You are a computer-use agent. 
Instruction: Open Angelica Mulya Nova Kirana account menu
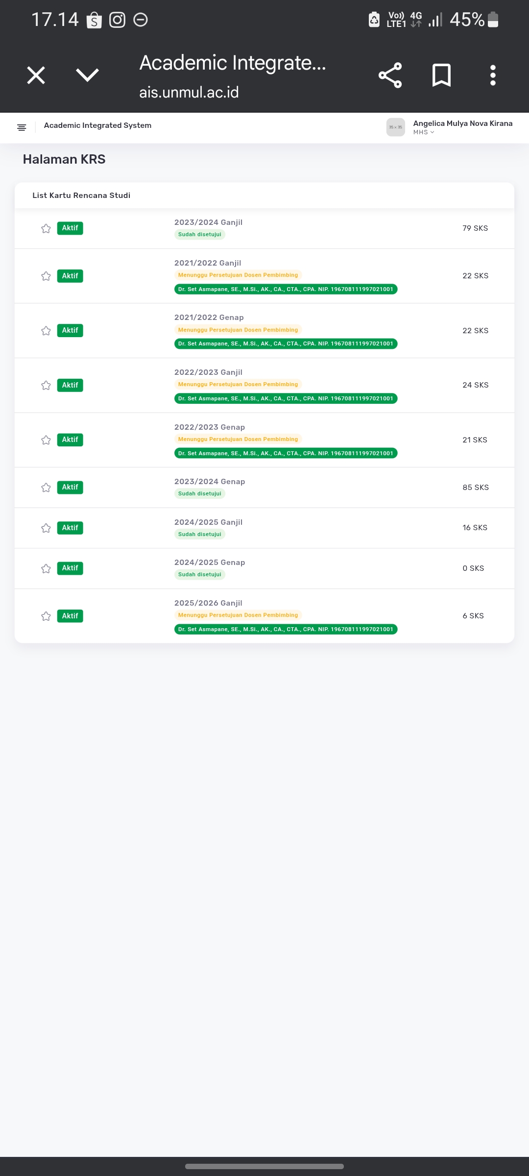point(462,123)
